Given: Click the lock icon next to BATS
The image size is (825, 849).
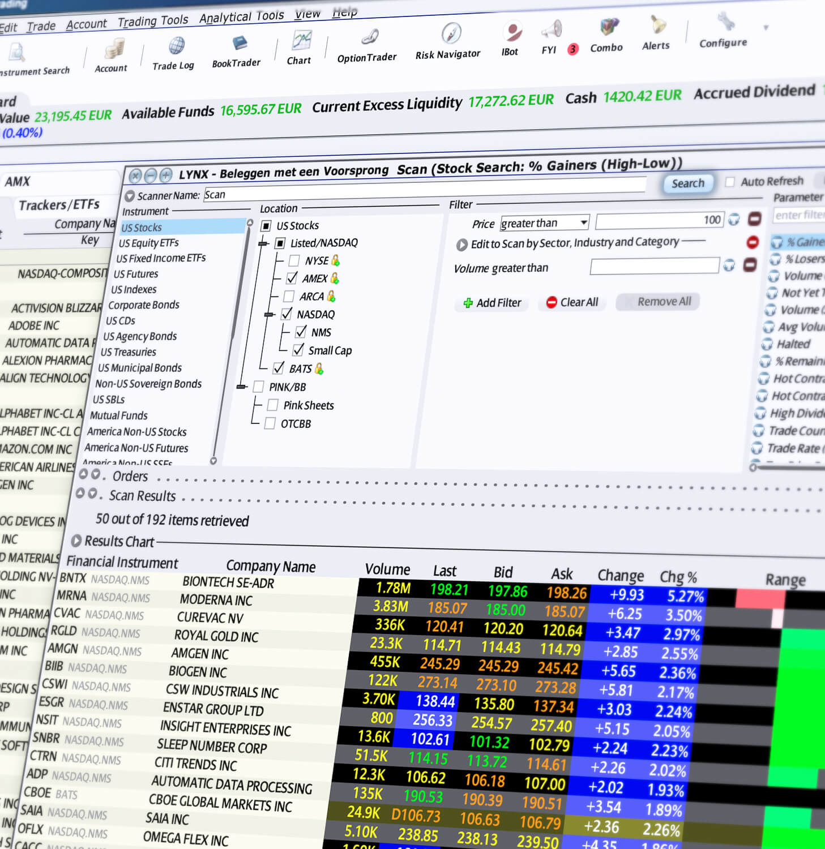Looking at the screenshot, I should pos(319,368).
